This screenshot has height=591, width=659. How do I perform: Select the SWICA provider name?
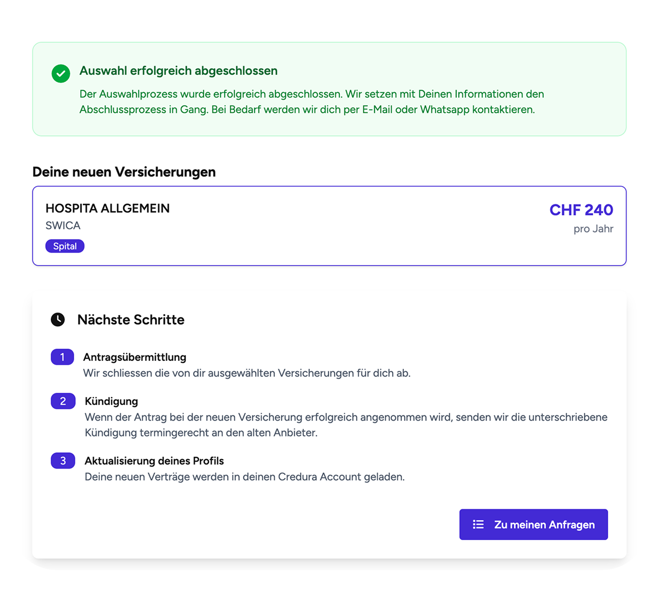62,225
